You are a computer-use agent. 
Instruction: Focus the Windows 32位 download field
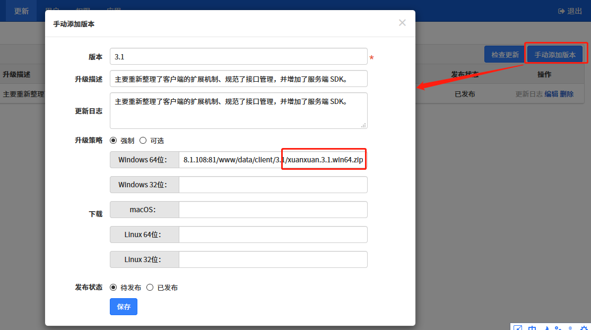[x=273, y=185]
